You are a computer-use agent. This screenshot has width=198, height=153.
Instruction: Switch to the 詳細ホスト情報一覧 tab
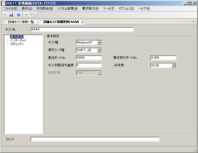(21, 22)
